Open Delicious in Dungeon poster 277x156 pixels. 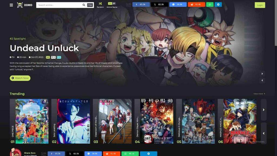[x=198, y=121]
